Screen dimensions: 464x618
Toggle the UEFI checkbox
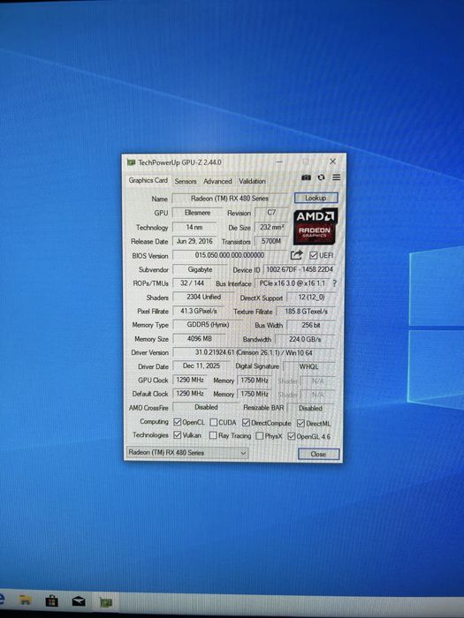tap(313, 255)
